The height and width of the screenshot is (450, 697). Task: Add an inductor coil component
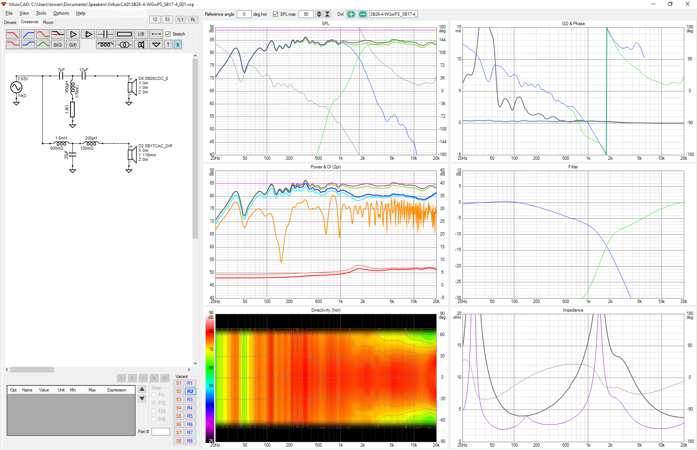pyautogui.click(x=105, y=45)
